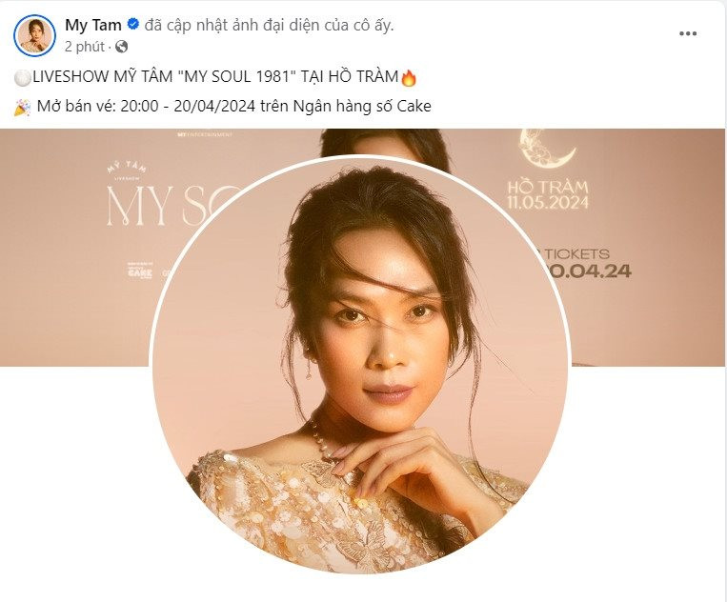Click the fire emoji after HỒ TRÀM
The height and width of the screenshot is (602, 727).
(x=409, y=77)
